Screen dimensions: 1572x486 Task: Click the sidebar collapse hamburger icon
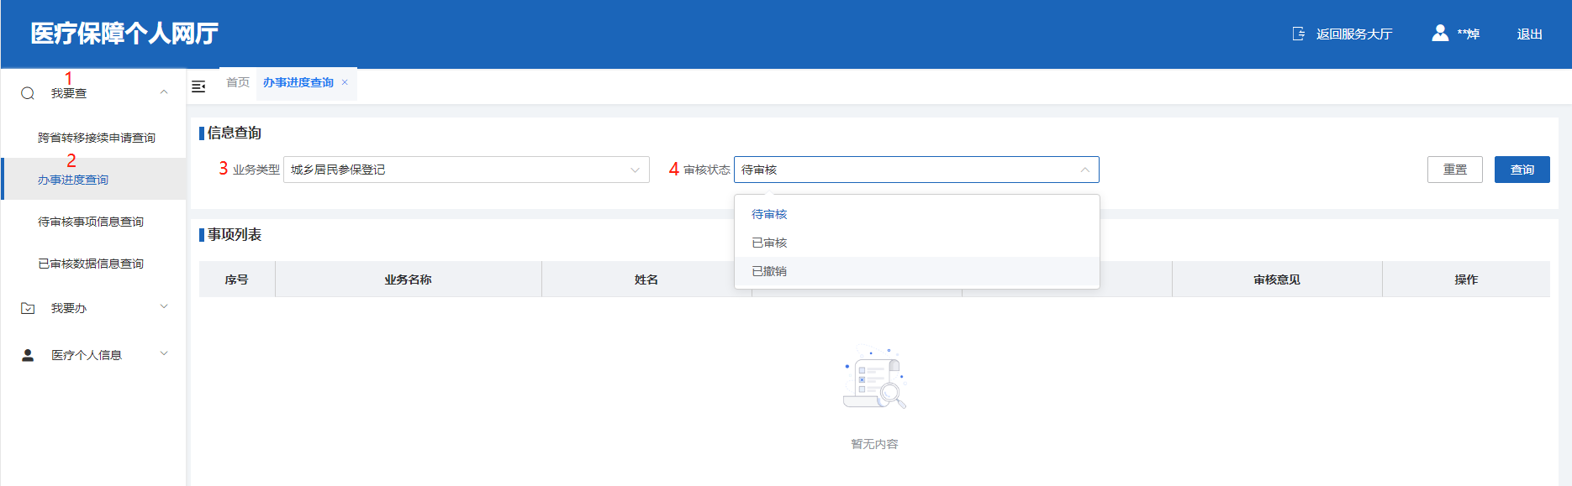click(198, 86)
